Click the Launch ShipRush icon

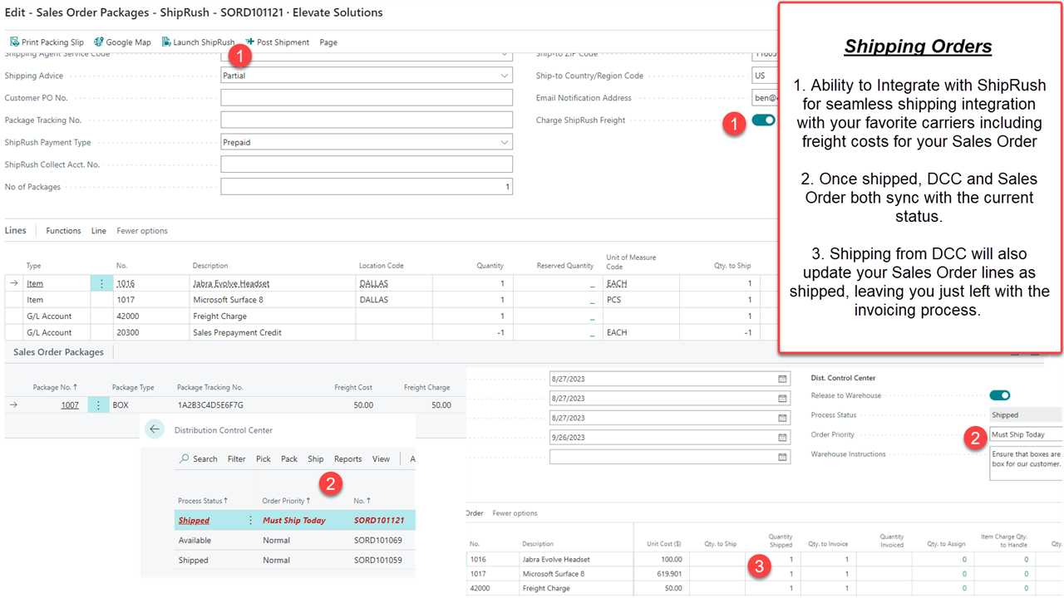pyautogui.click(x=166, y=42)
